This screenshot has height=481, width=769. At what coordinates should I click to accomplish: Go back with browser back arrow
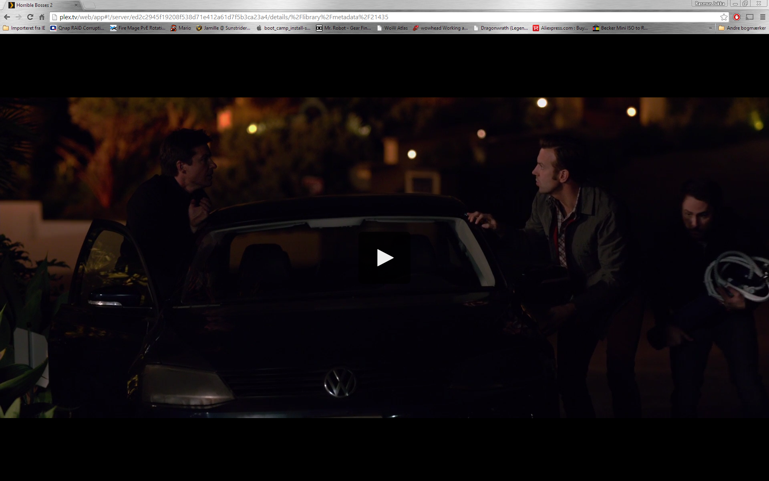click(7, 17)
